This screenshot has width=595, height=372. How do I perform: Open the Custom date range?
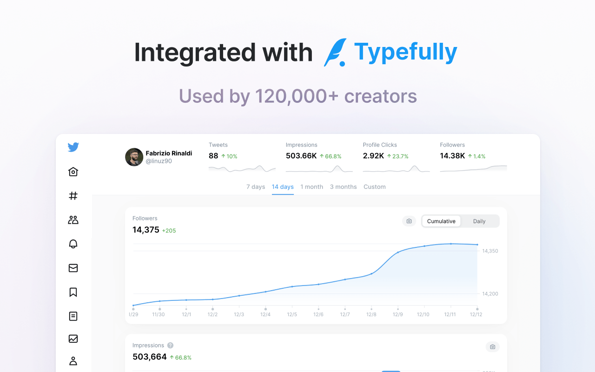[375, 187]
